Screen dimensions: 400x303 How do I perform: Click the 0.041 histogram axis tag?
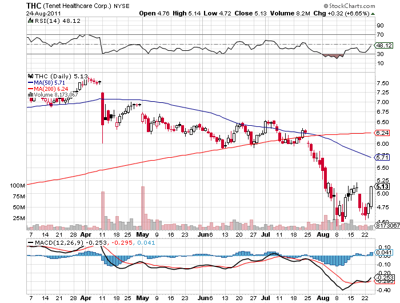[383, 253]
